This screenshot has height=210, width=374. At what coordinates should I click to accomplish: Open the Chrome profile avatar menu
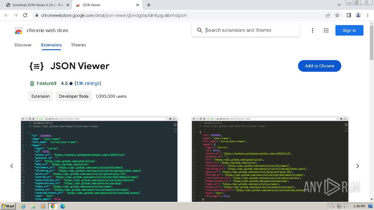click(358, 15)
